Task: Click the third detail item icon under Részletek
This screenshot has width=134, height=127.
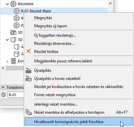Action: tap(17, 25)
